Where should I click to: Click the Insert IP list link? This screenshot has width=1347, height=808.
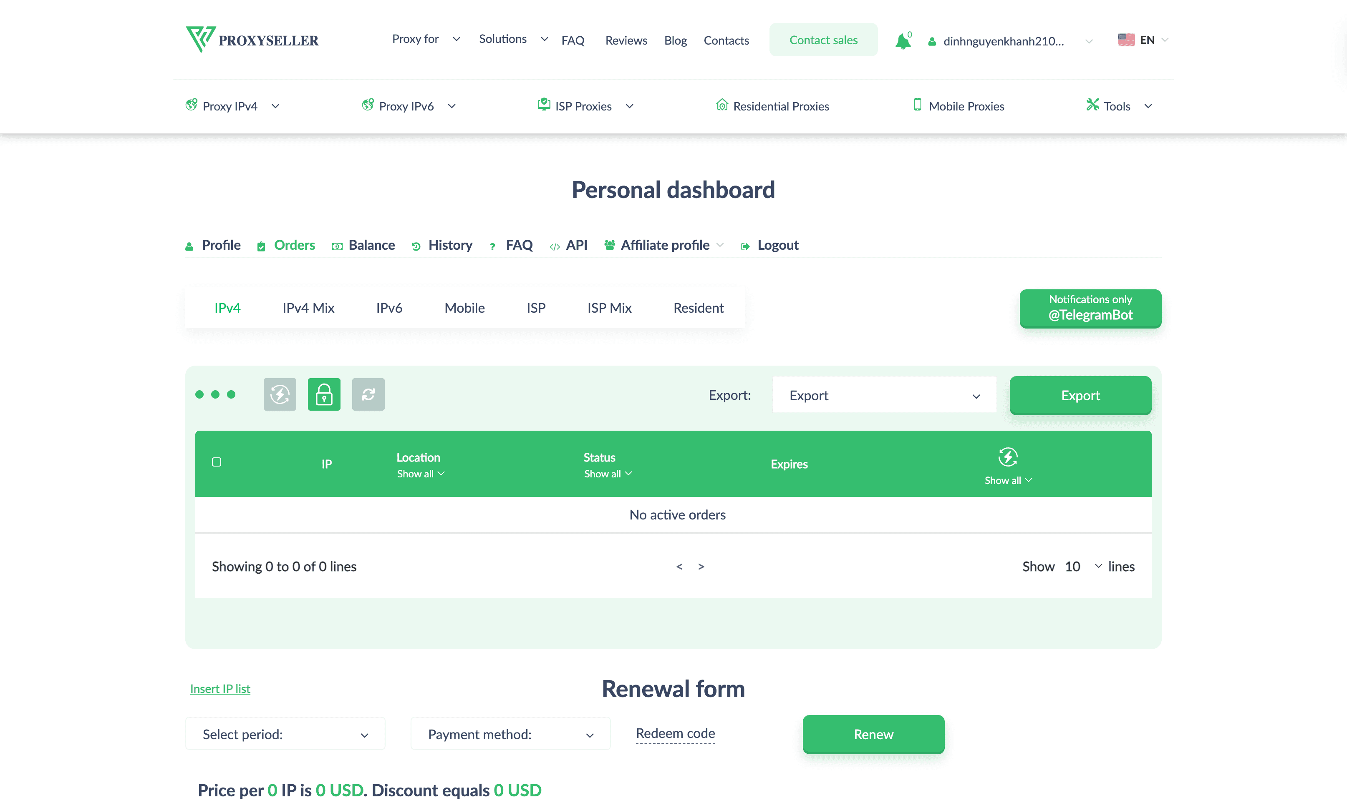click(220, 688)
